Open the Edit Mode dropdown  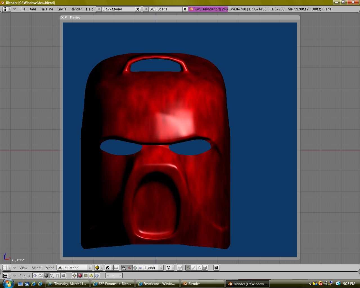point(75,268)
